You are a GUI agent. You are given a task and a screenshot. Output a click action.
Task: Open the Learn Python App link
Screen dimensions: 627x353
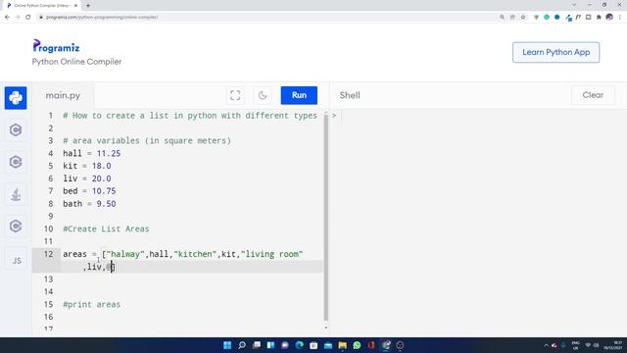pyautogui.click(x=555, y=52)
